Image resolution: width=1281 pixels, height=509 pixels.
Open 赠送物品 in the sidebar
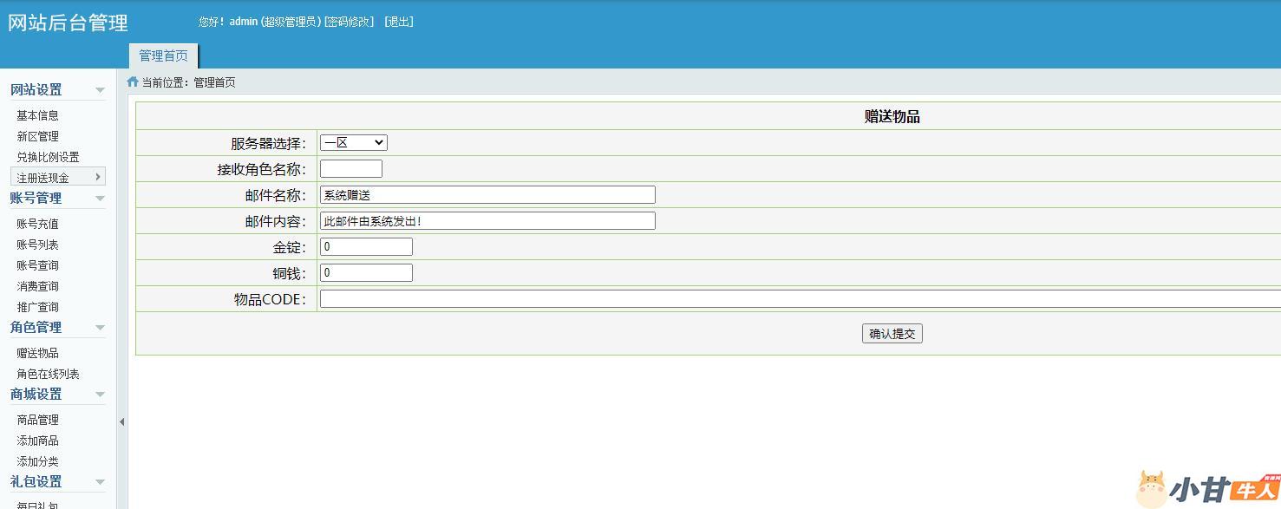(x=38, y=353)
